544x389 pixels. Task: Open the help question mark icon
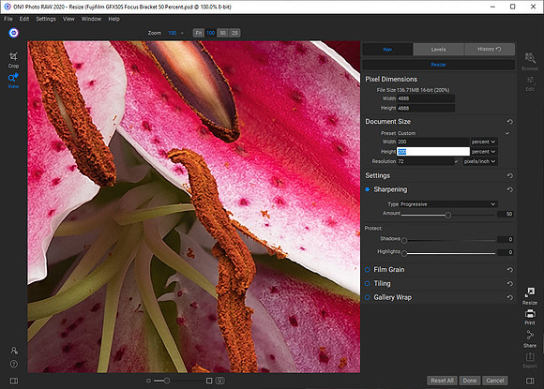(14, 364)
